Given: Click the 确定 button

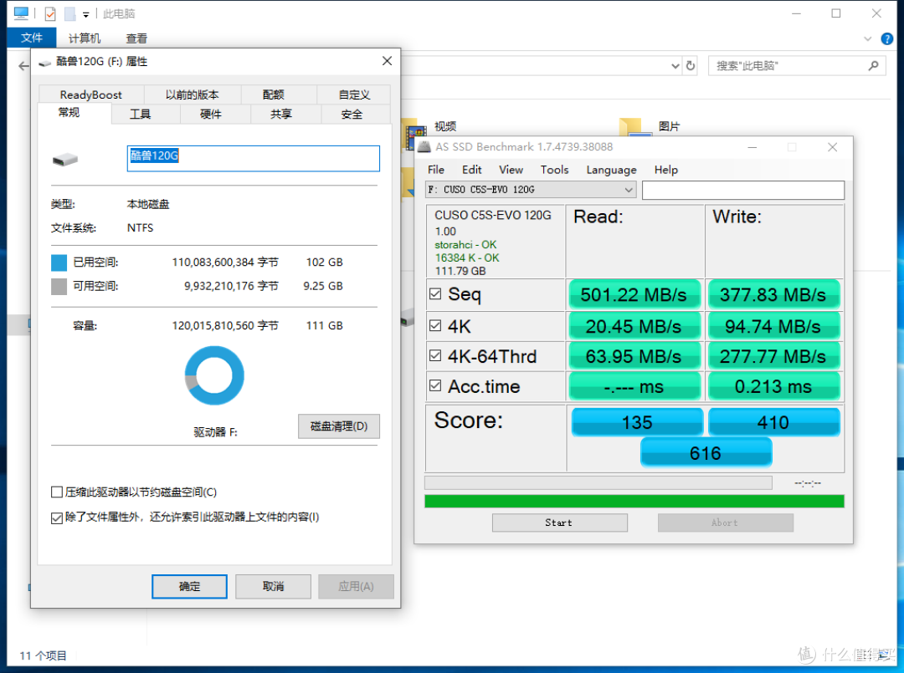Looking at the screenshot, I should pyautogui.click(x=189, y=586).
